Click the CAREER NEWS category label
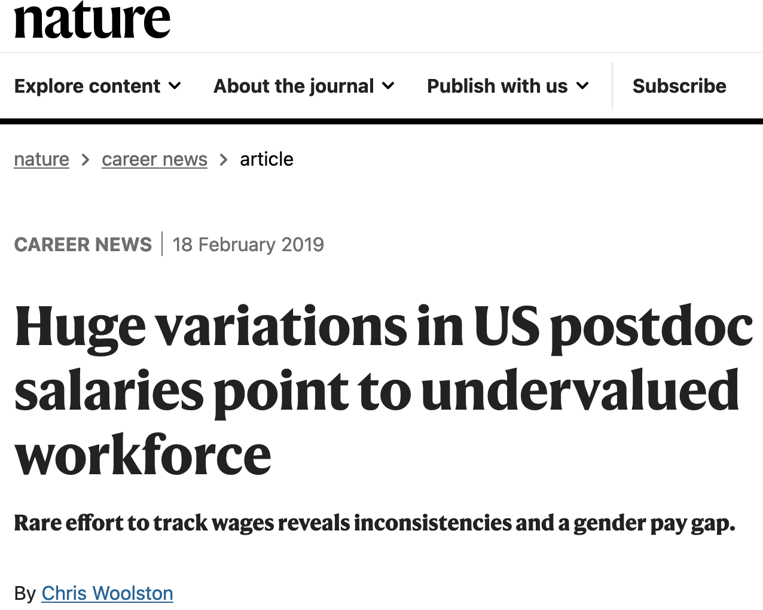 (83, 245)
